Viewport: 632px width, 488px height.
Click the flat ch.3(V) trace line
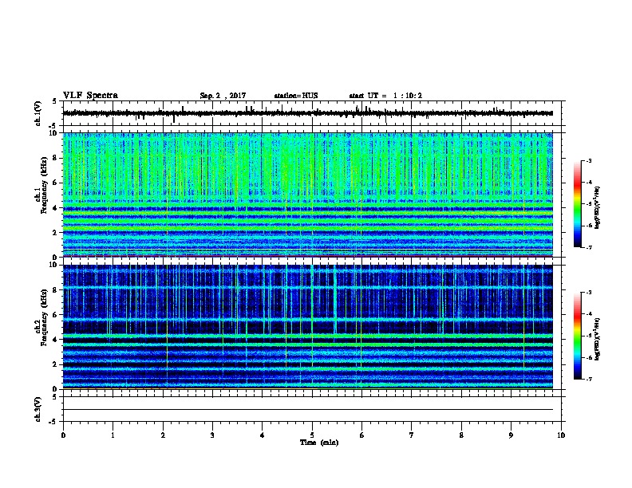click(308, 410)
